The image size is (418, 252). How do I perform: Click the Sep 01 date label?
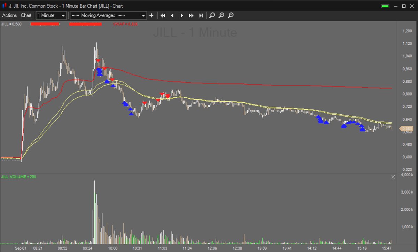pos(21,249)
